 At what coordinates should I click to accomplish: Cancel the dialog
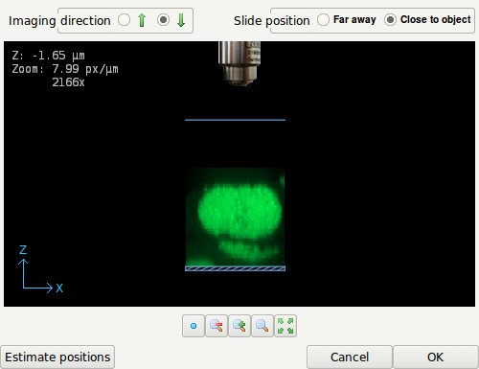click(350, 357)
